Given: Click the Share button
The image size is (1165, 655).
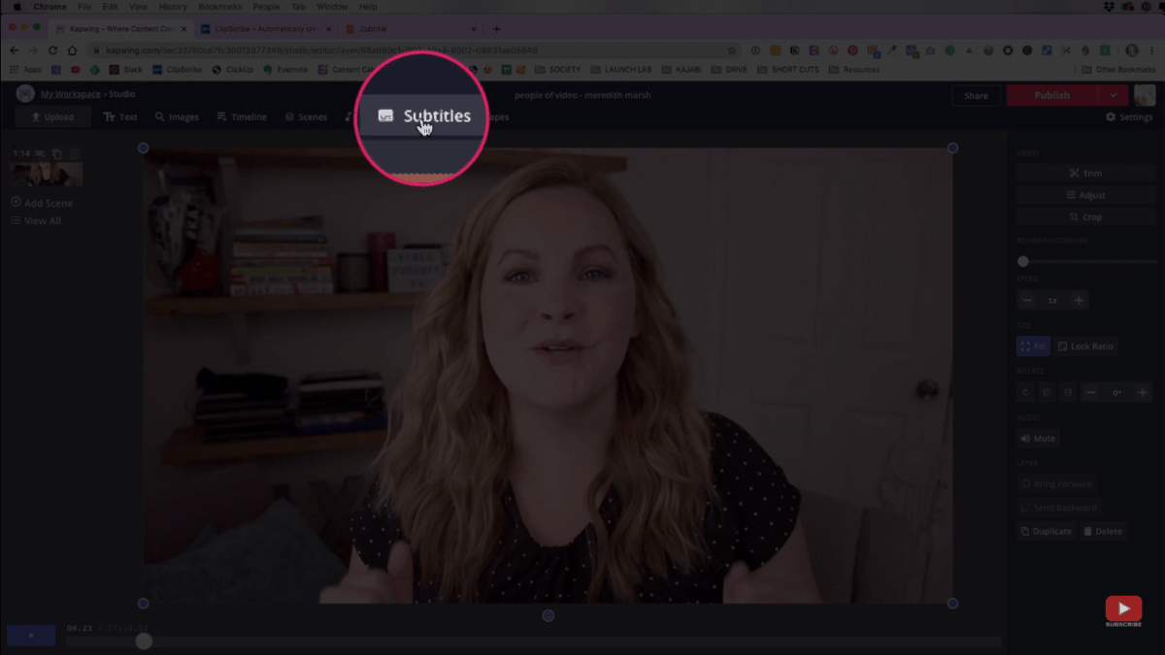Looking at the screenshot, I should pos(976,95).
